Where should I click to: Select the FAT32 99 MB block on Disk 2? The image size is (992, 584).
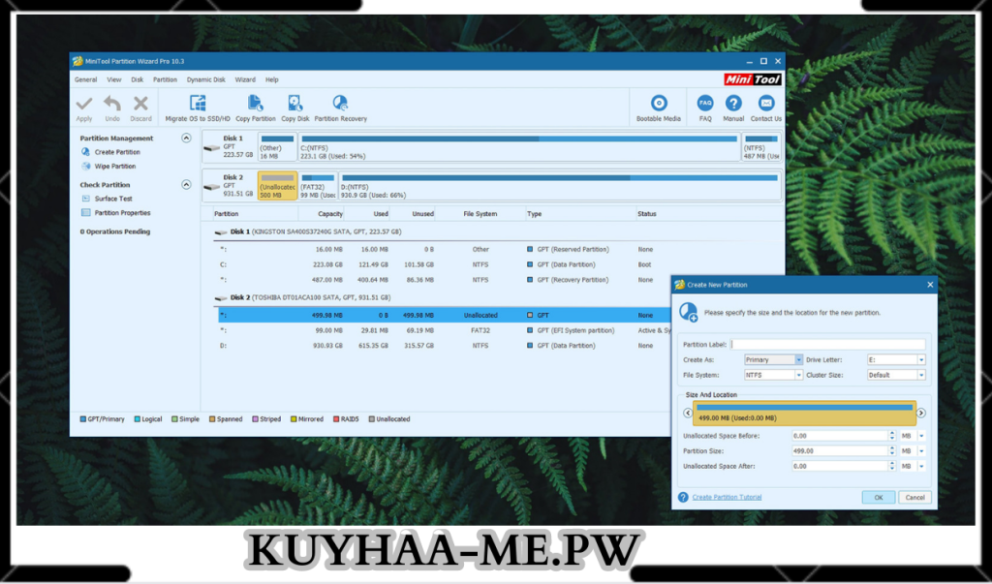(x=318, y=186)
